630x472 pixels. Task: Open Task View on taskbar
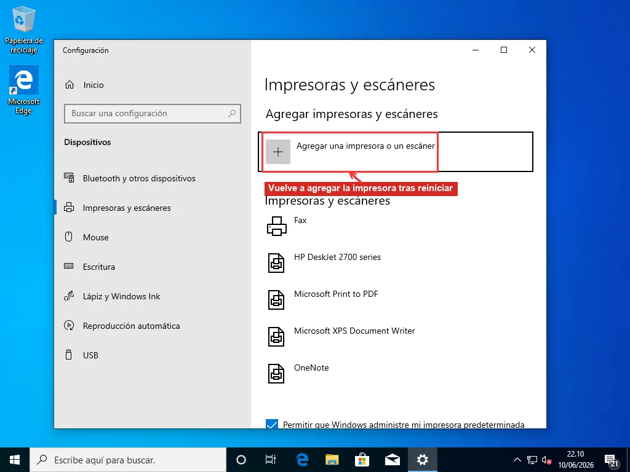[271, 460]
